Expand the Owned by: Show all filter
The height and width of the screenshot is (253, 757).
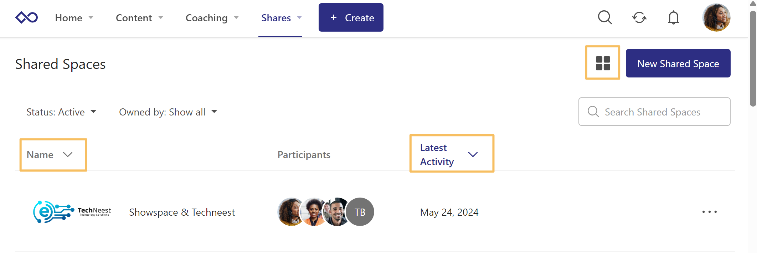pos(168,112)
